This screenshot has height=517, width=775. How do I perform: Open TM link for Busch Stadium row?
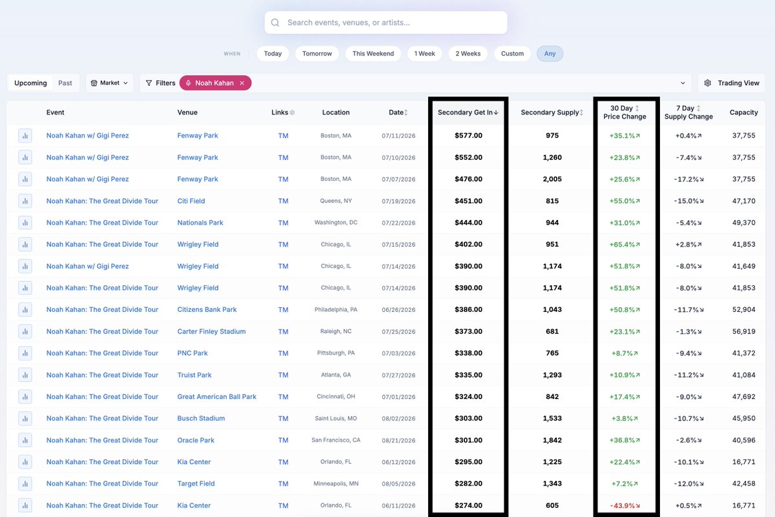tap(284, 418)
